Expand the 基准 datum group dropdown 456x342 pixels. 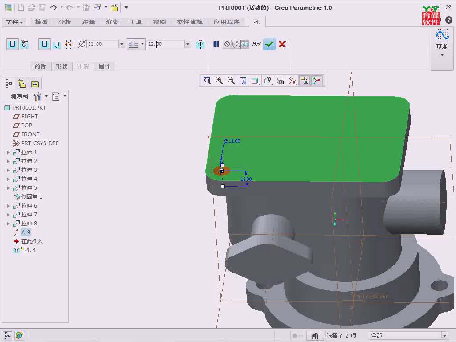(x=442, y=55)
